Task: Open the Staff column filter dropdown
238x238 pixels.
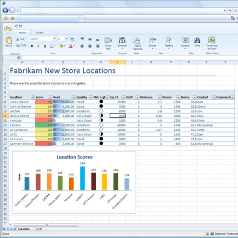Action: (137, 97)
